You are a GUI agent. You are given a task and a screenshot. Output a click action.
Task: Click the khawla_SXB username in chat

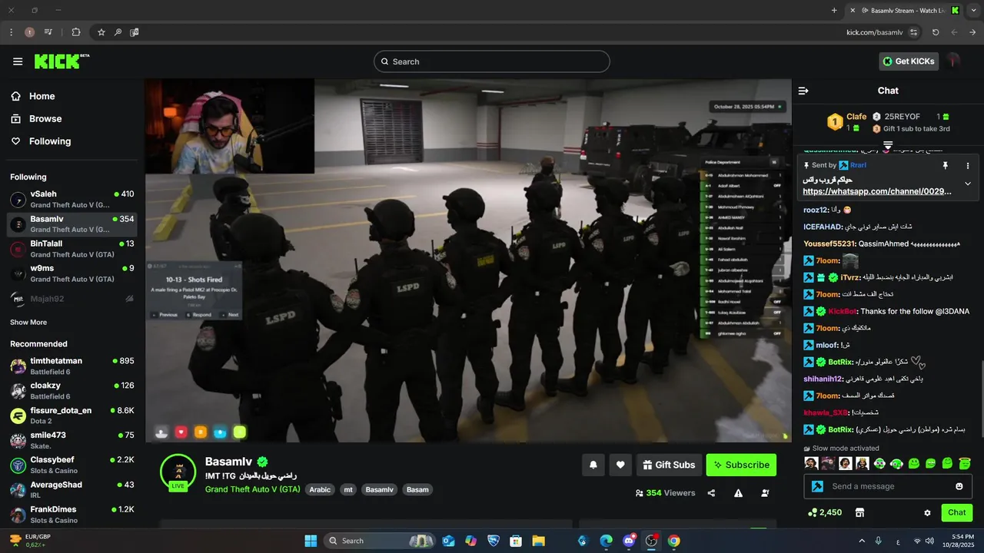tap(827, 412)
